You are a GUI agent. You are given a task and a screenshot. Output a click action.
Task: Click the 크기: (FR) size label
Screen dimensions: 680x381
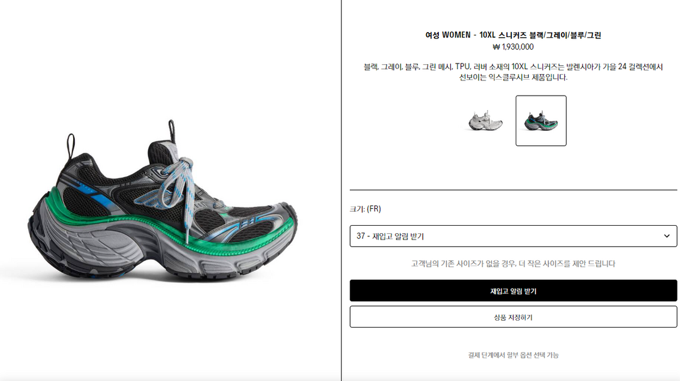[365, 209]
